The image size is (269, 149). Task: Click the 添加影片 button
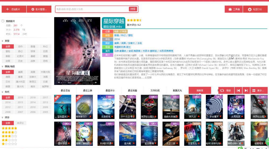coord(14,9)
